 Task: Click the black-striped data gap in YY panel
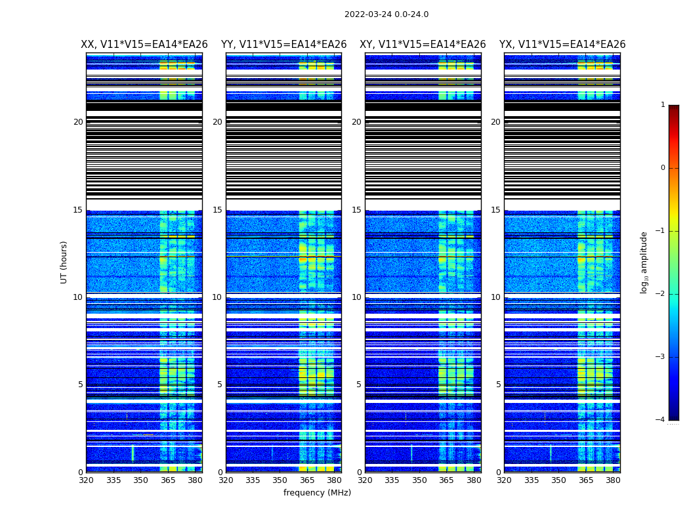pyautogui.click(x=284, y=150)
